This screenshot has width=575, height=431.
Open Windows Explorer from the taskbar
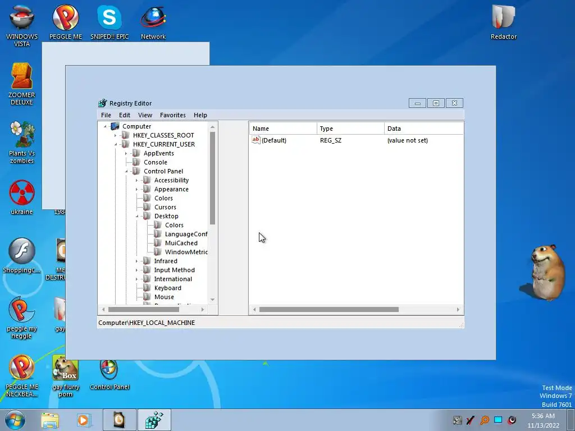pos(50,420)
